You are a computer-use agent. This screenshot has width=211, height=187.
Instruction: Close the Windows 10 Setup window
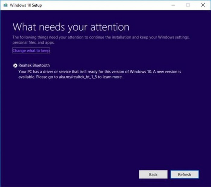pyautogui.click(x=203, y=5)
